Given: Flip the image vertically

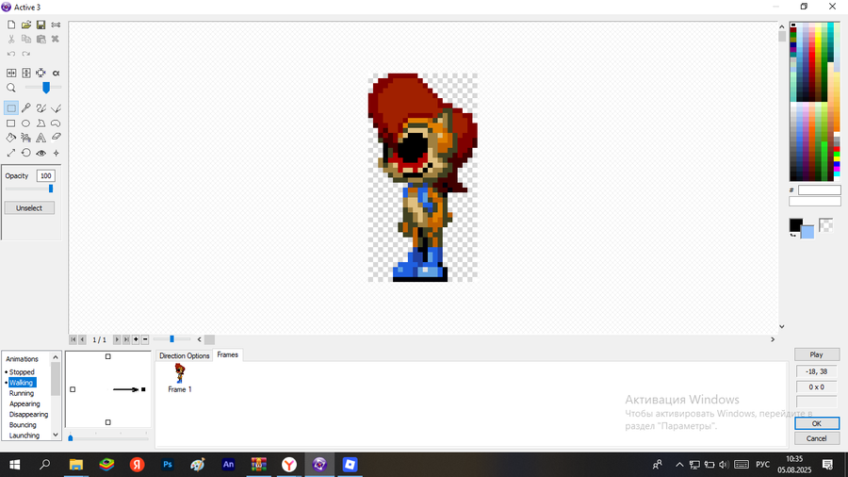Looking at the screenshot, I should click(26, 73).
